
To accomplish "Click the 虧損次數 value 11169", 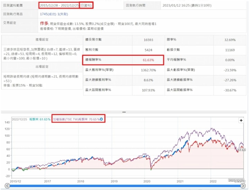I will [x=230, y=50].
